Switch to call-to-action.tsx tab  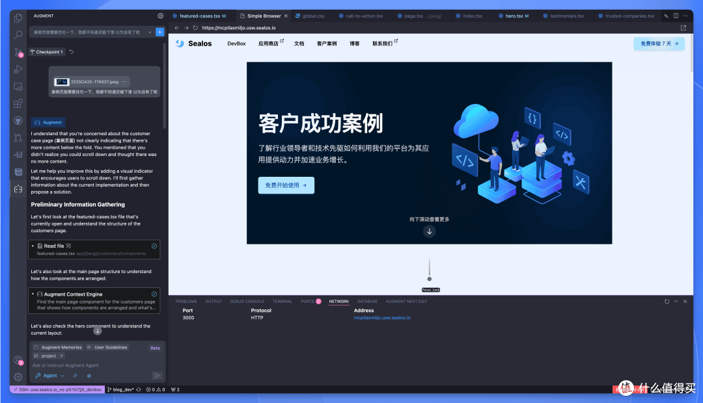[x=364, y=16]
